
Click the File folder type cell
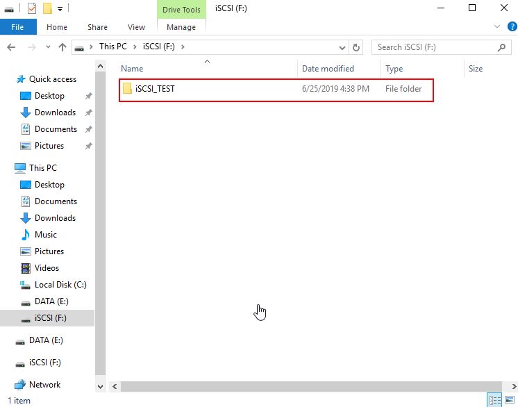(403, 89)
